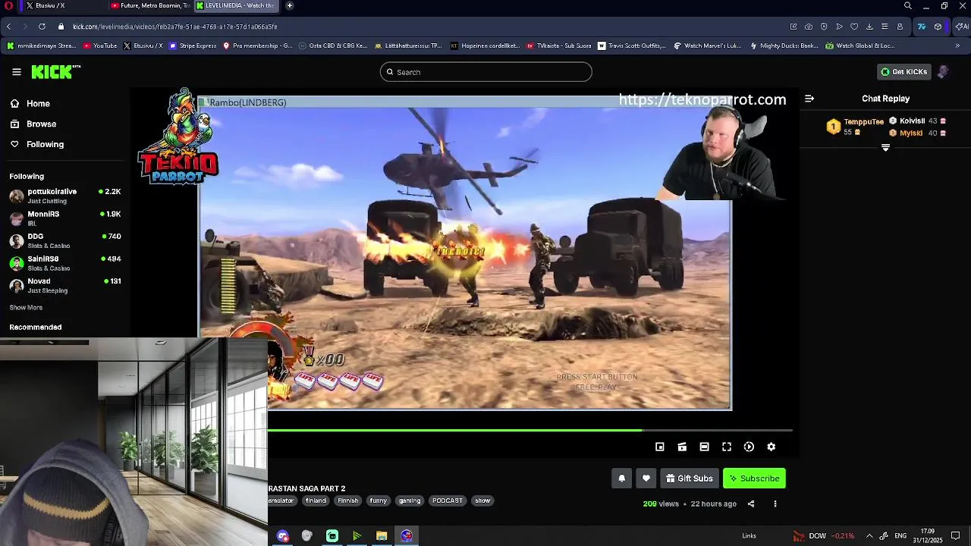Select the Finnish tag
This screenshot has height=546, width=971.
[347, 500]
